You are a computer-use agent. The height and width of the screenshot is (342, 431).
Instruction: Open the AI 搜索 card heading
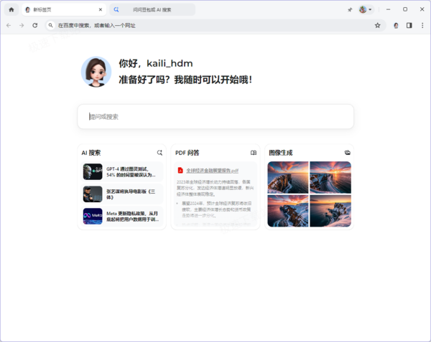tap(91, 153)
